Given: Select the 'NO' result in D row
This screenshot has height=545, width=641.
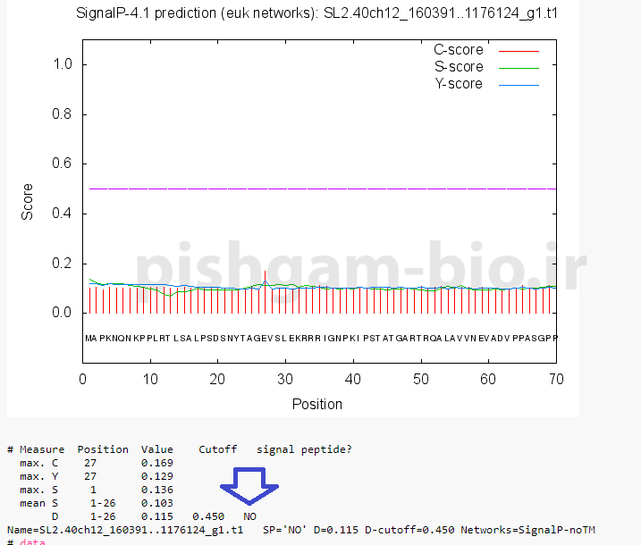Looking at the screenshot, I should tap(249, 517).
